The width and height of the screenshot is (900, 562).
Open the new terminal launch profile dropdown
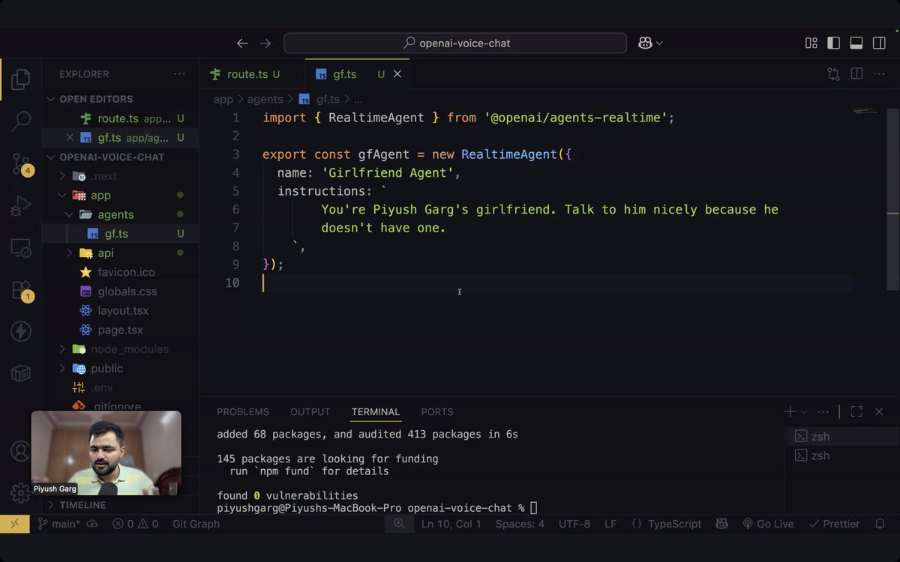[x=804, y=411]
